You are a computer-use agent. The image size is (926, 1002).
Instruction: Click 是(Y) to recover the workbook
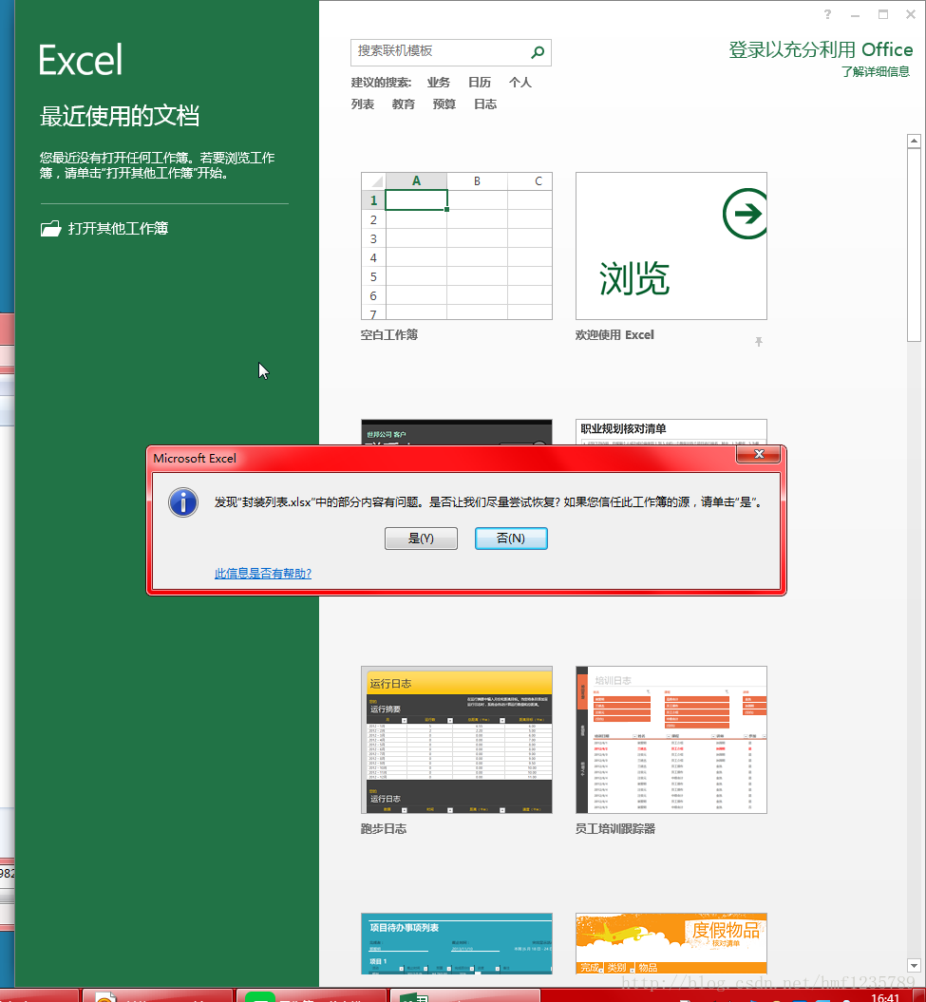click(421, 539)
